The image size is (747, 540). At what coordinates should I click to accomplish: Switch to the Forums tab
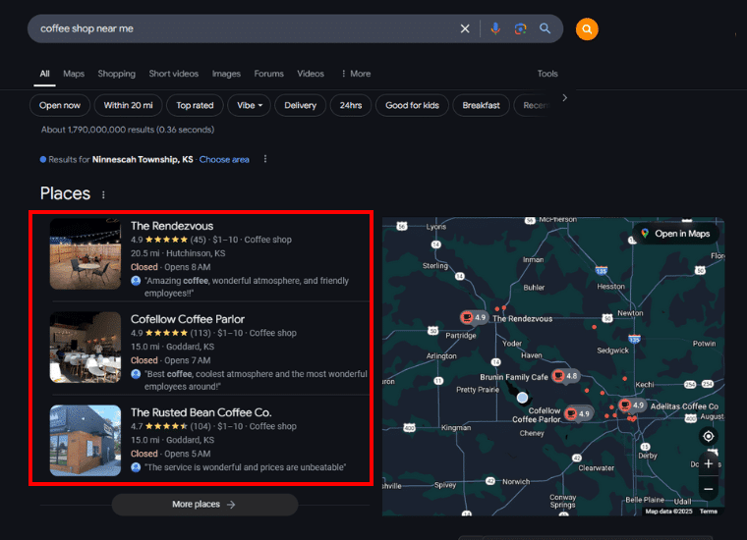click(x=268, y=74)
